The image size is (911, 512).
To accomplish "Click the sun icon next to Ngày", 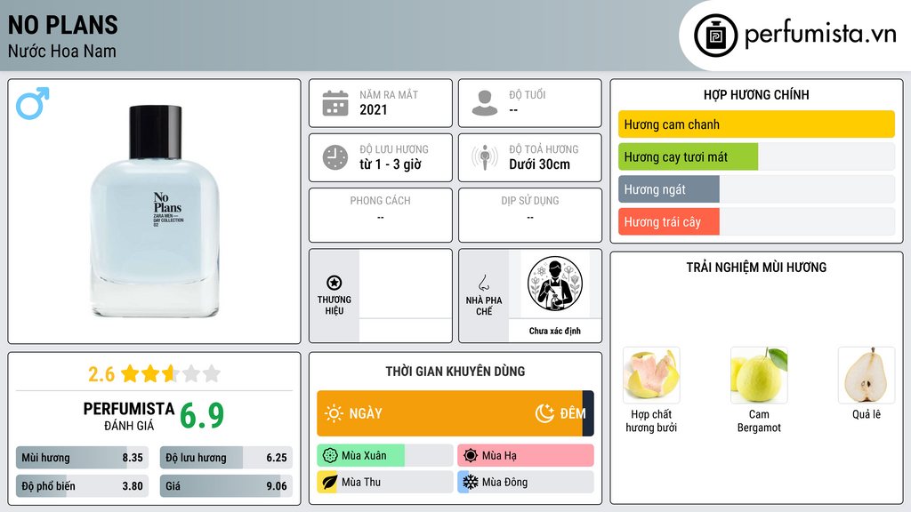I will (x=334, y=413).
